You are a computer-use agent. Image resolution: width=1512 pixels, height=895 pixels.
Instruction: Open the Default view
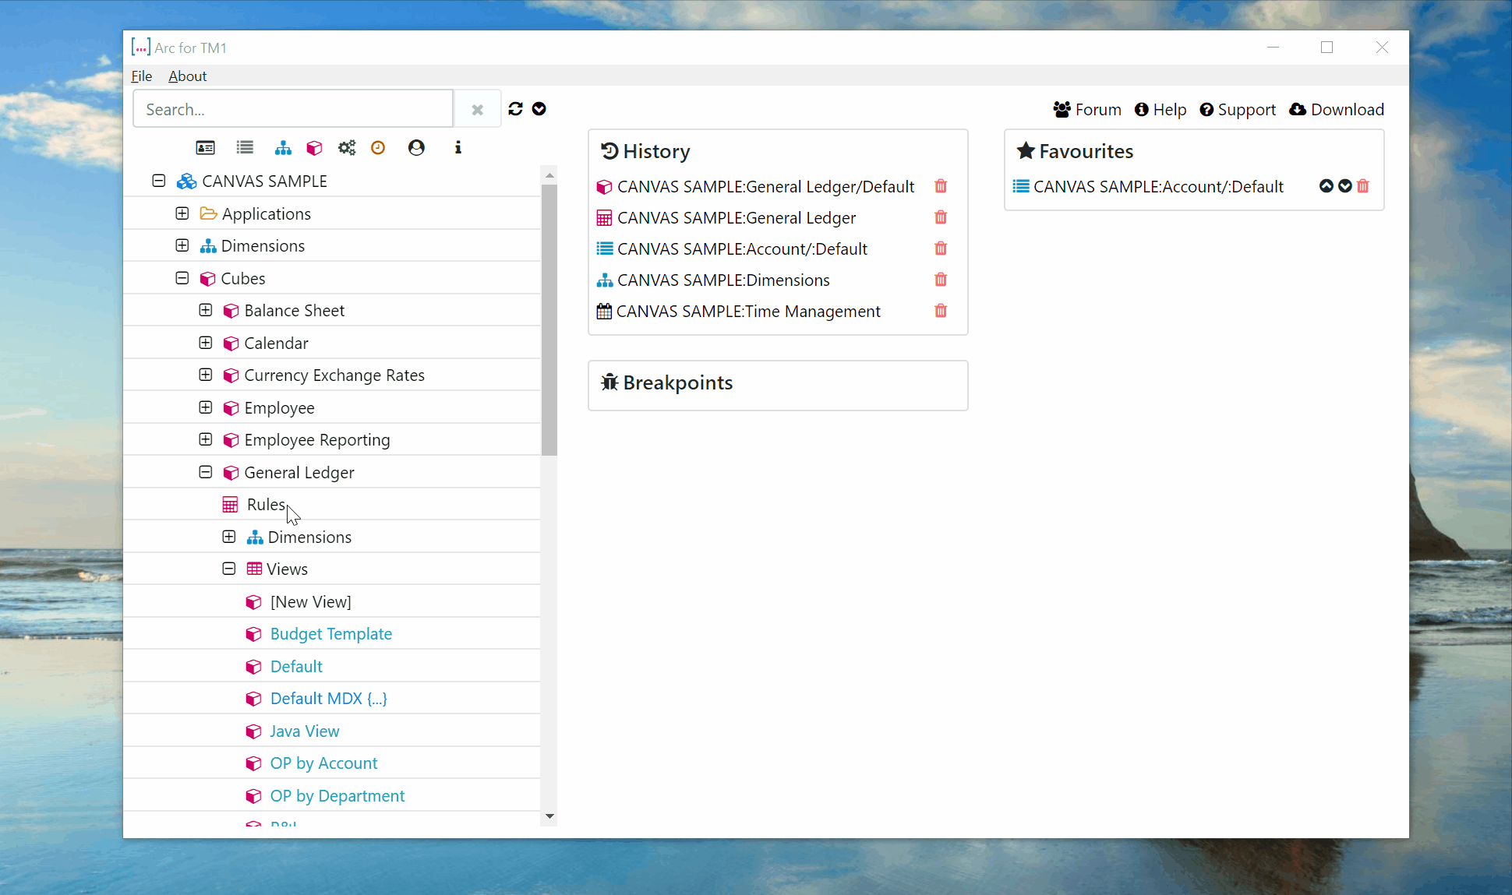(296, 667)
